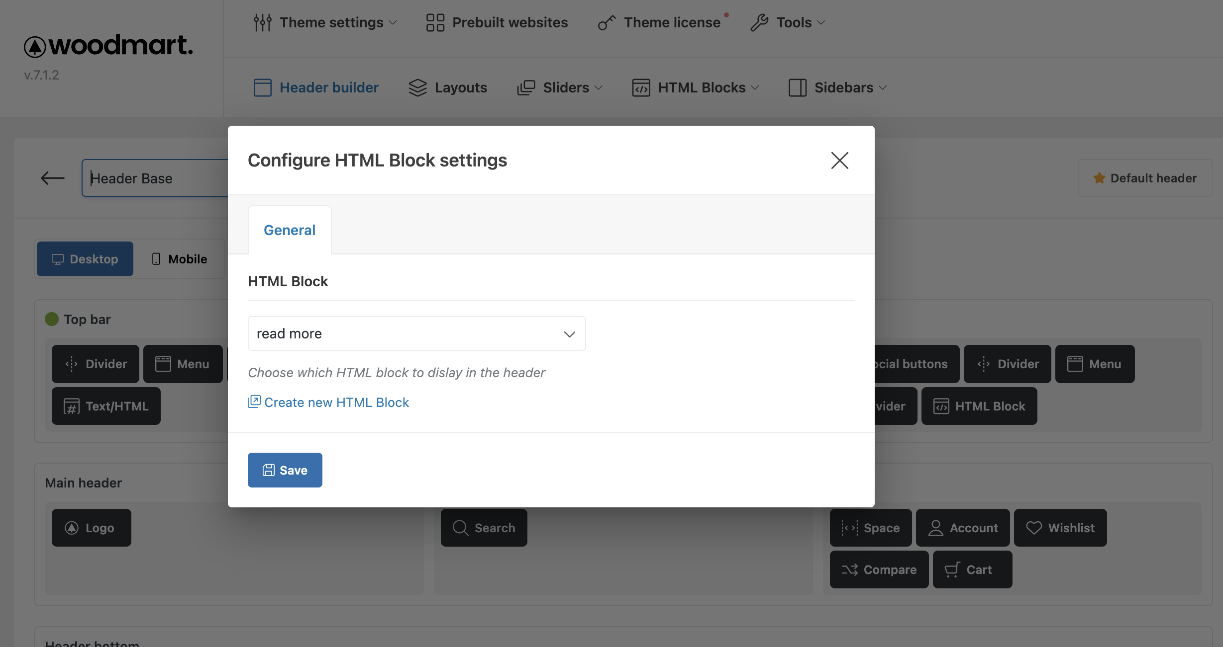Click the Social buttons element
The height and width of the screenshot is (647, 1223).
(x=917, y=364)
